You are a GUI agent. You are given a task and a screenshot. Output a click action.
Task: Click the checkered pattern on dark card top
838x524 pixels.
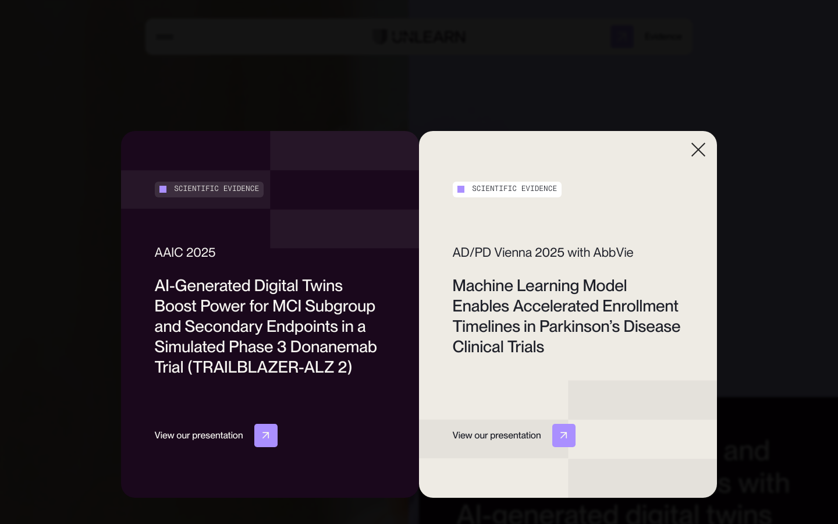click(x=344, y=189)
